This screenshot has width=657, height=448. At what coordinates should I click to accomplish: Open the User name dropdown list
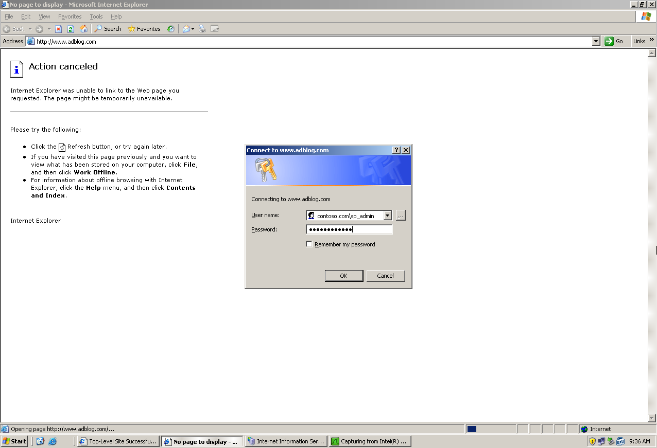pos(388,215)
